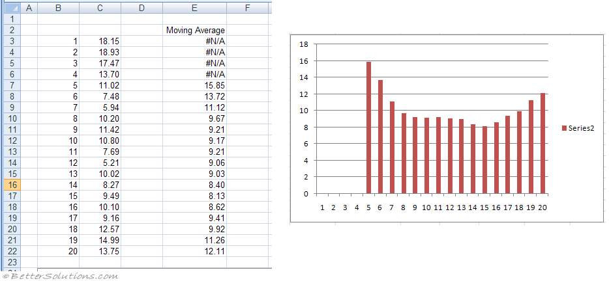Click moving average cell 8.13

tap(194, 196)
